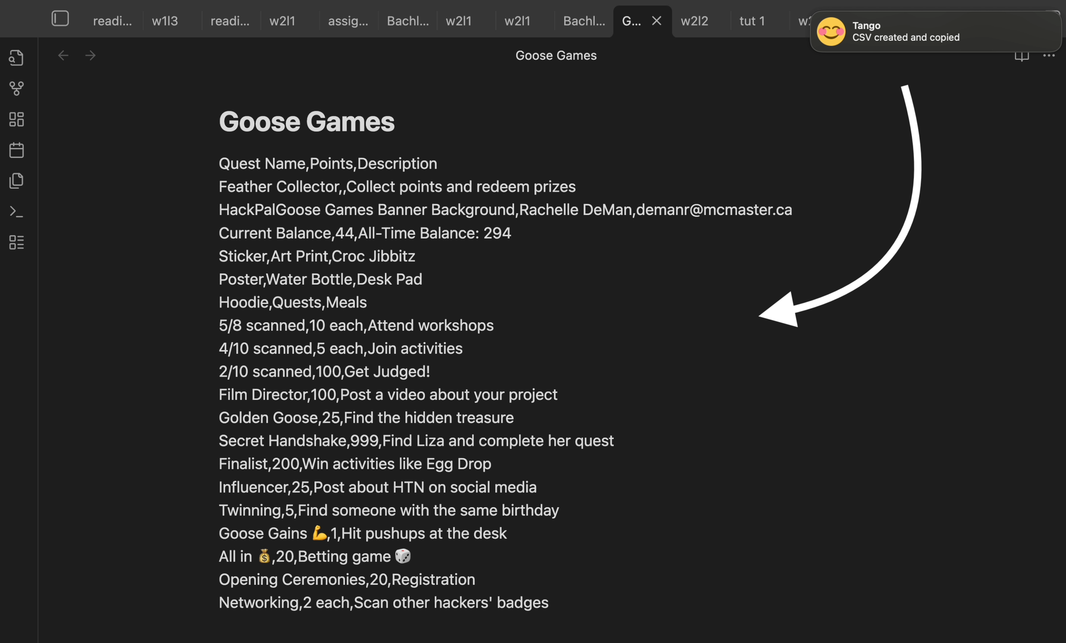Image resolution: width=1066 pixels, height=643 pixels.
Task: Open today's daily note calendar icon
Action: click(16, 150)
